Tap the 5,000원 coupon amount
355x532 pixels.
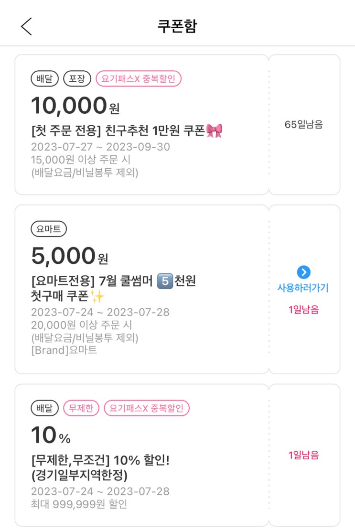click(70, 256)
